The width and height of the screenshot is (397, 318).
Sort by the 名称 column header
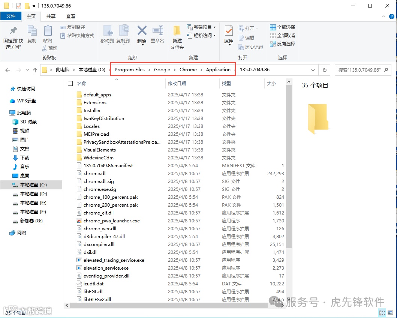click(82, 84)
